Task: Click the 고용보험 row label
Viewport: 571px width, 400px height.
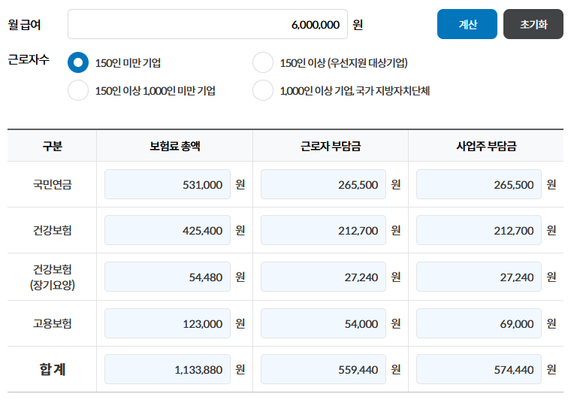Action: 53,323
